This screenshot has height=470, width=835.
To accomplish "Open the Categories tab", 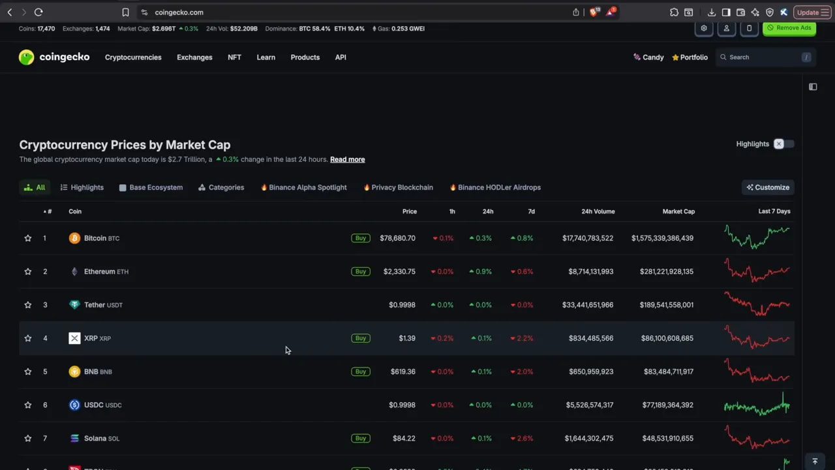I will click(221, 187).
